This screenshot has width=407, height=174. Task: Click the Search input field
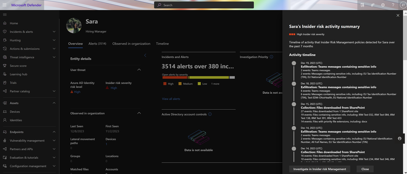(204, 5)
